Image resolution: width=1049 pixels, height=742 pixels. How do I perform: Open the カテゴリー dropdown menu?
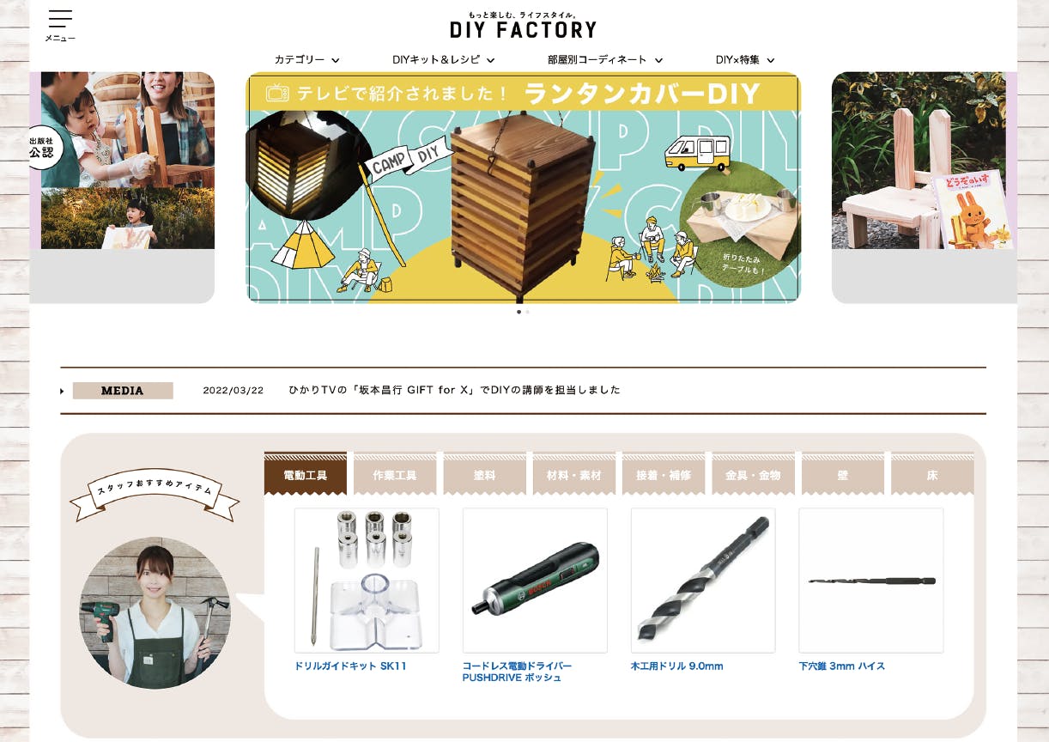click(x=306, y=60)
